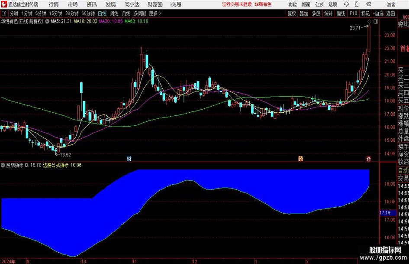Switch to 分时 chart view
This screenshot has width=409, height=264.
tap(14, 13)
